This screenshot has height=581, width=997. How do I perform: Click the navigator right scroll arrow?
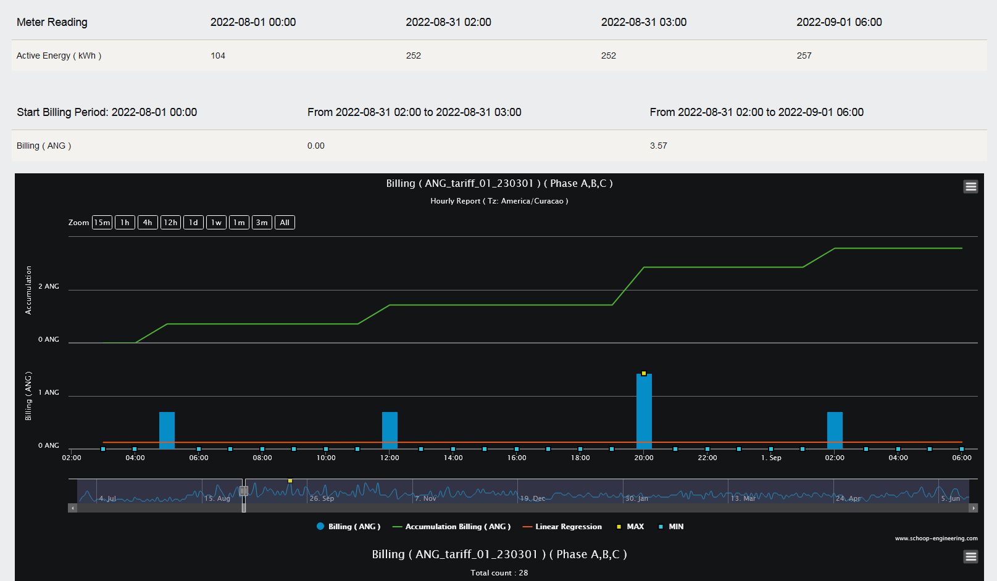coord(974,508)
